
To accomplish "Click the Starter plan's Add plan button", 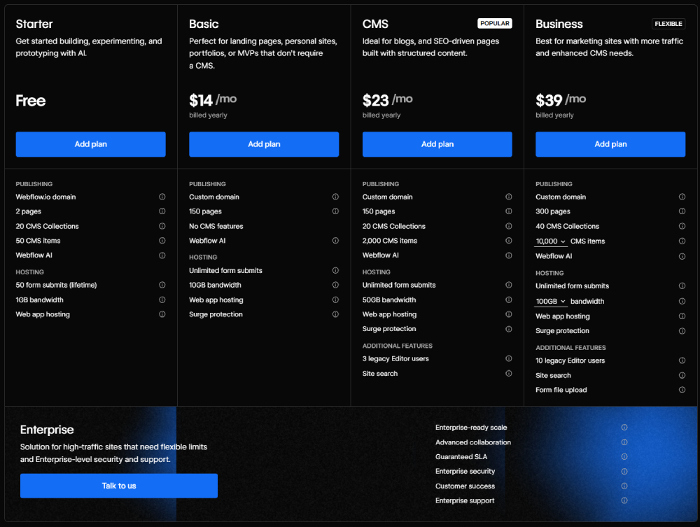I will point(90,144).
